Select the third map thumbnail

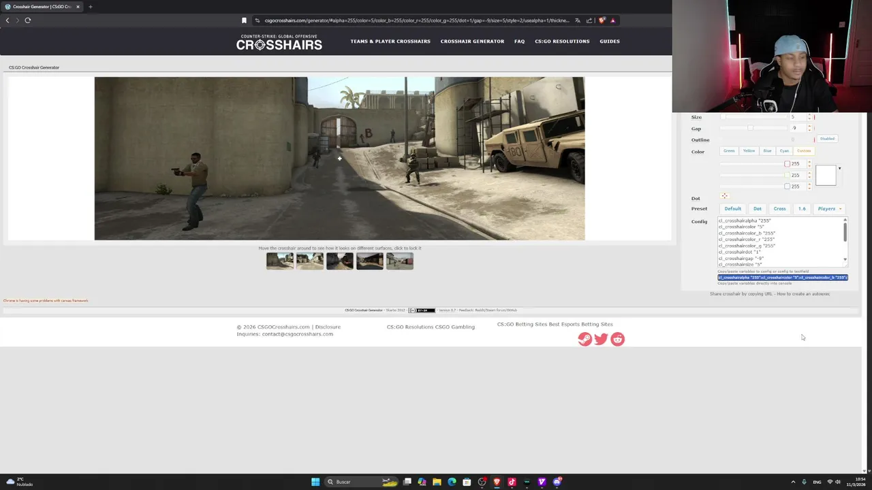click(x=340, y=261)
